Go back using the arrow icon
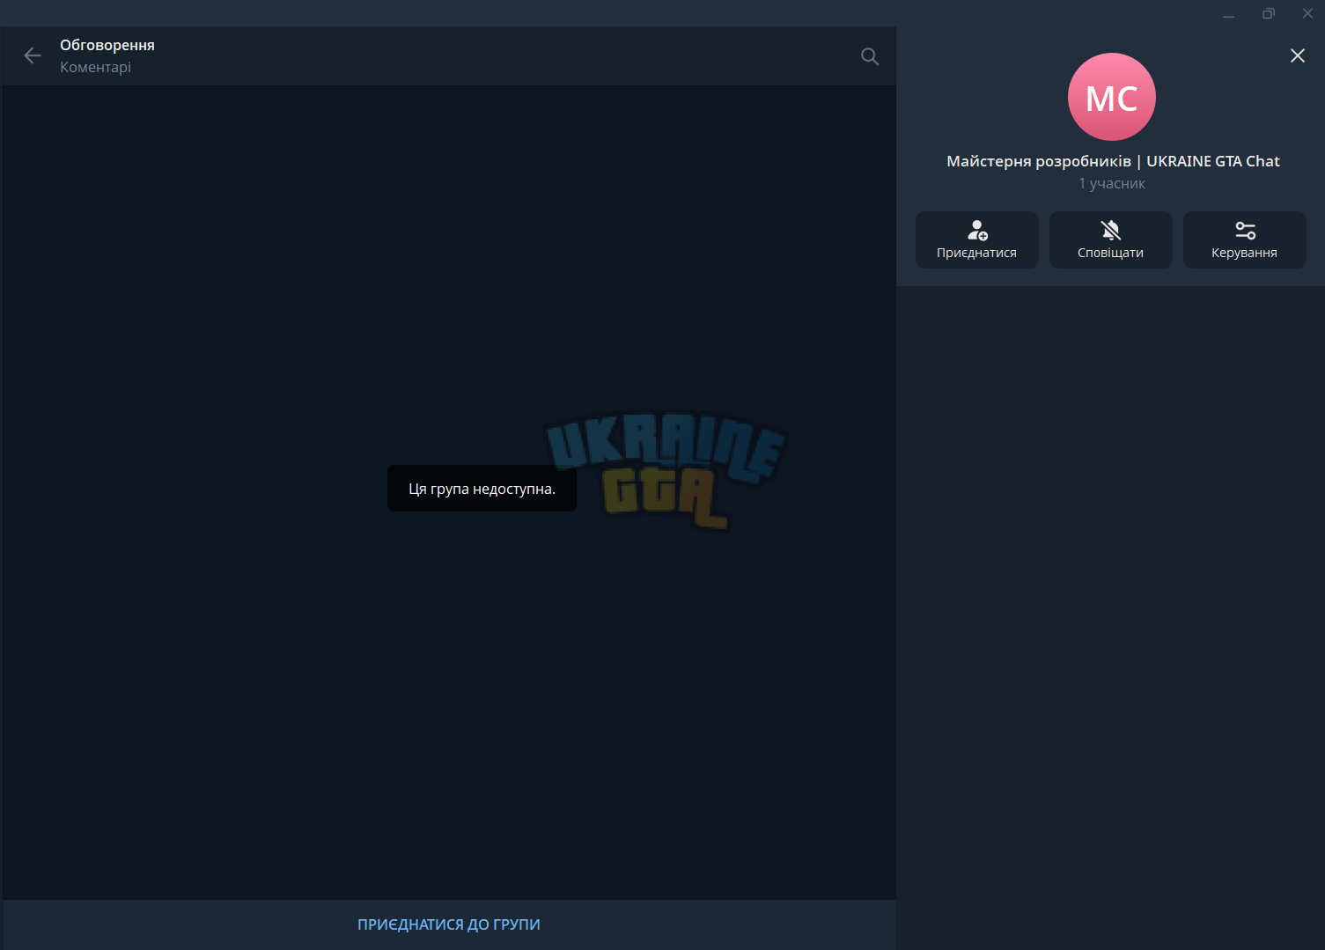Image resolution: width=1325 pixels, height=950 pixels. coord(33,56)
